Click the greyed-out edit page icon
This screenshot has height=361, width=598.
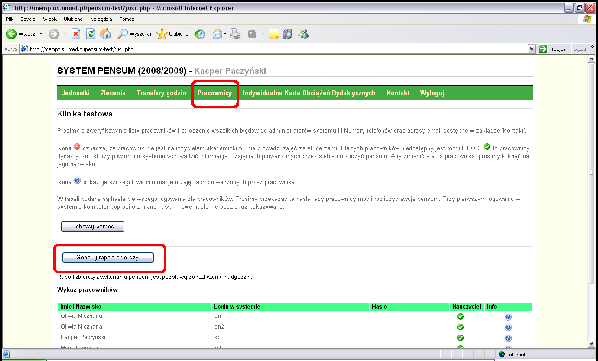tap(252, 34)
